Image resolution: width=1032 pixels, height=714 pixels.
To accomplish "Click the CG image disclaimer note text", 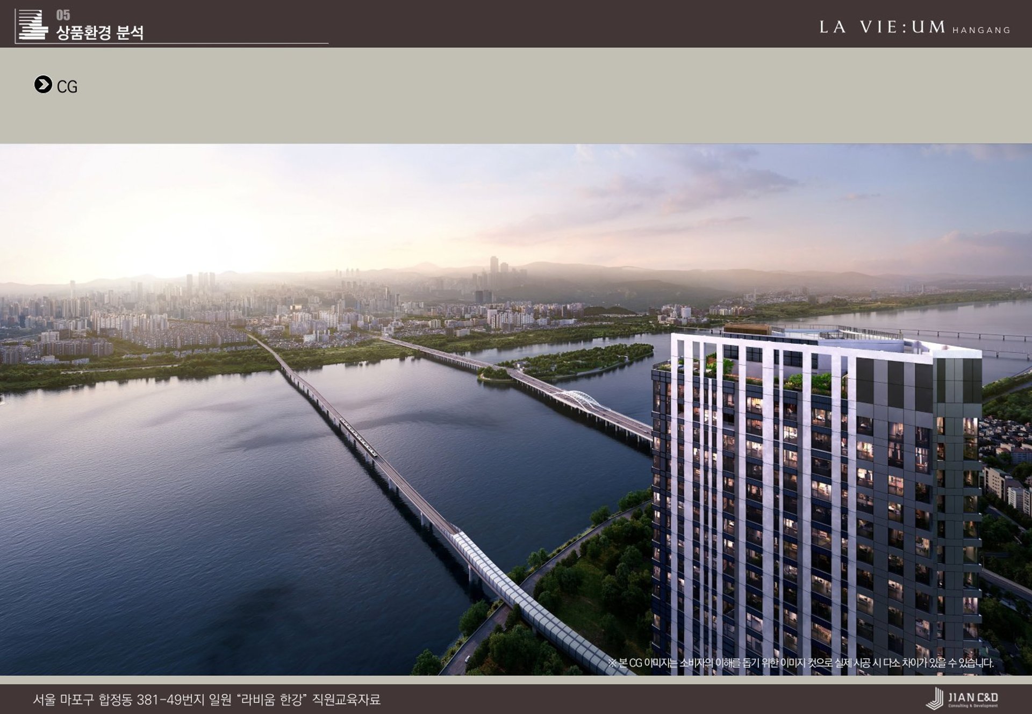I will (801, 663).
